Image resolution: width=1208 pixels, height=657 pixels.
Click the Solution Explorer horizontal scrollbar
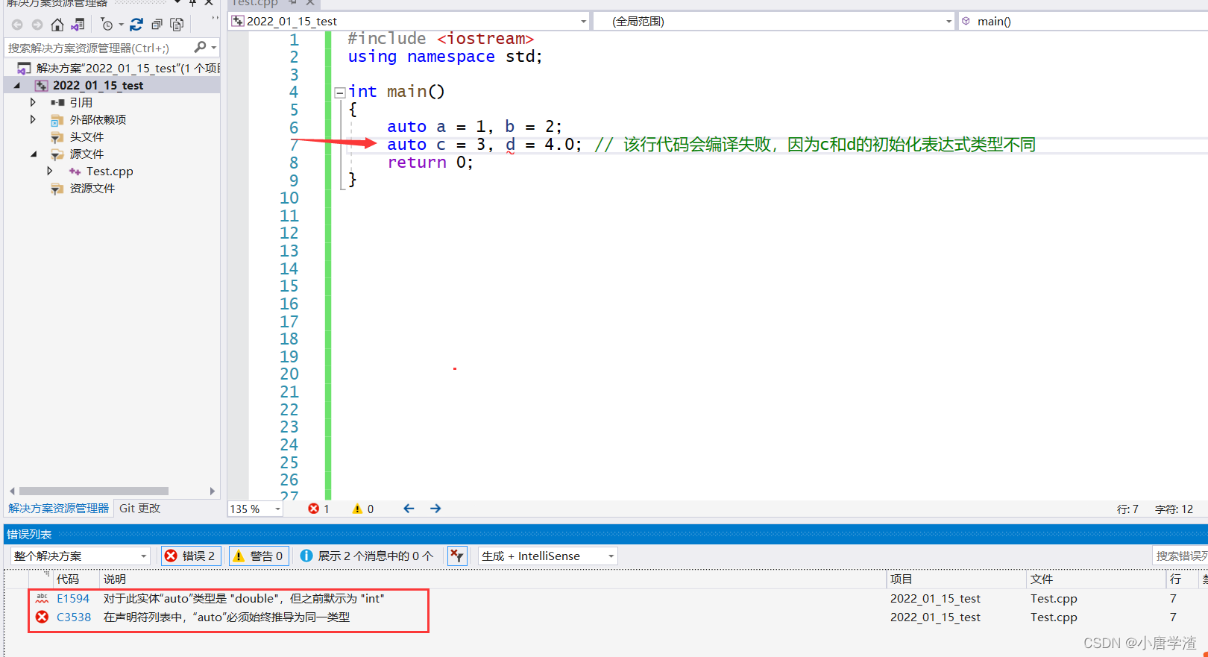pos(94,491)
